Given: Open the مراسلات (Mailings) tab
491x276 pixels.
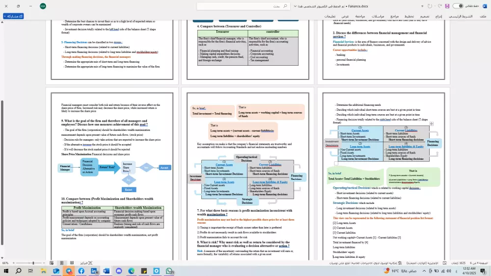Looking at the screenshot, I should coord(378,16).
